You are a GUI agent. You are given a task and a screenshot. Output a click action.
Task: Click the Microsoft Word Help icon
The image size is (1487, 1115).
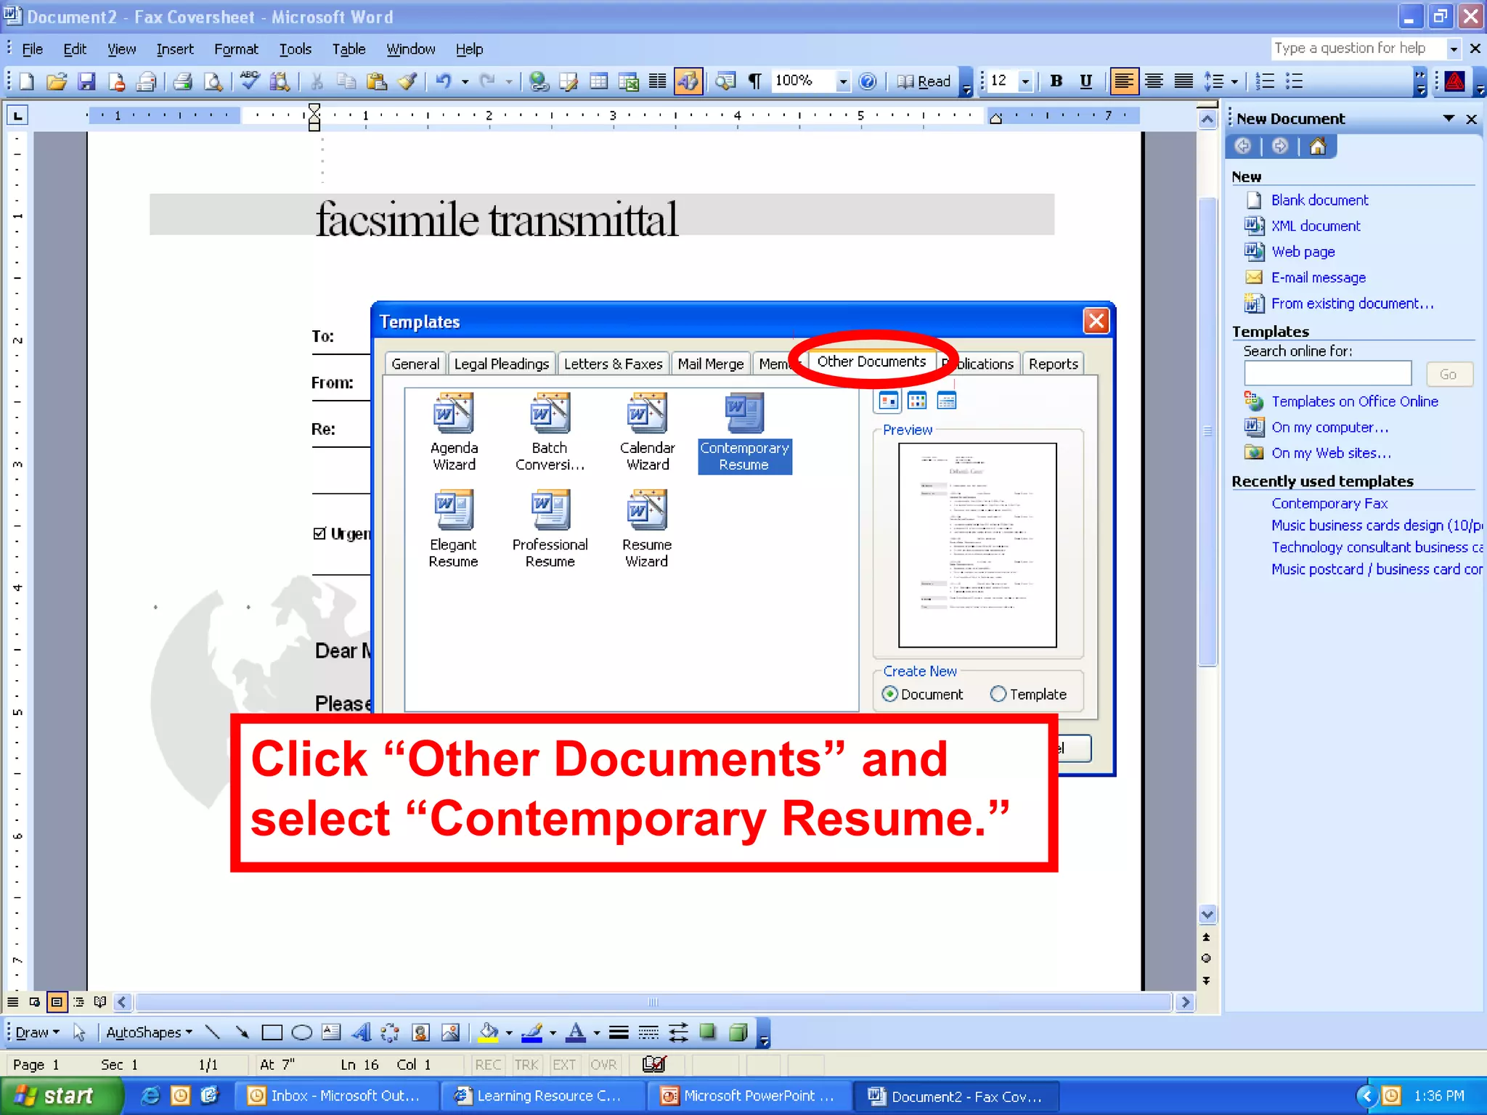(868, 81)
